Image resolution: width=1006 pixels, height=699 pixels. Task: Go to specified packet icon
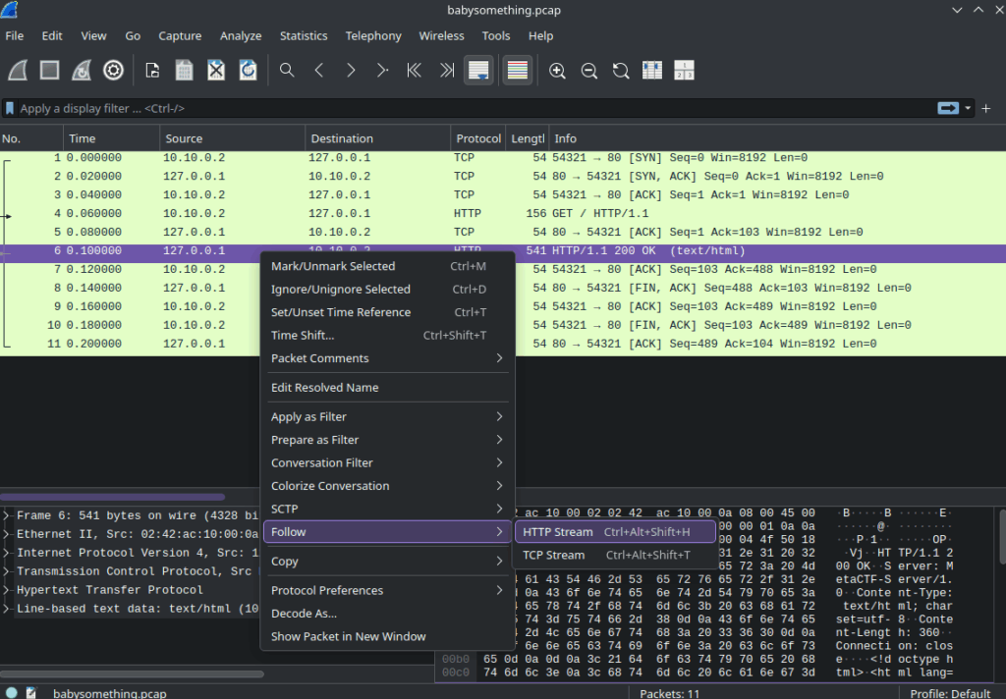click(382, 70)
